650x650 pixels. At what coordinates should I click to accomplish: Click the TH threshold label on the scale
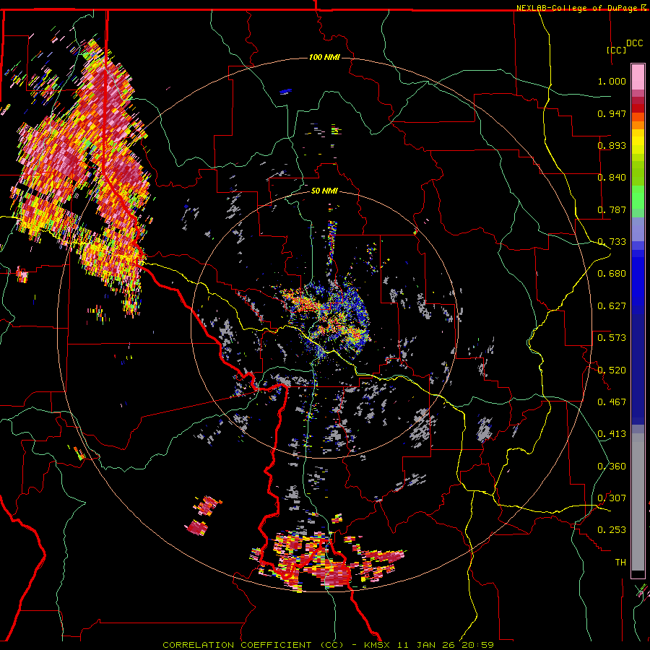(620, 563)
